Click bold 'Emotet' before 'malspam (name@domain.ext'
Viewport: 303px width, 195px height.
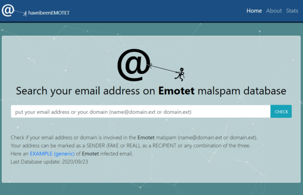(x=148, y=137)
